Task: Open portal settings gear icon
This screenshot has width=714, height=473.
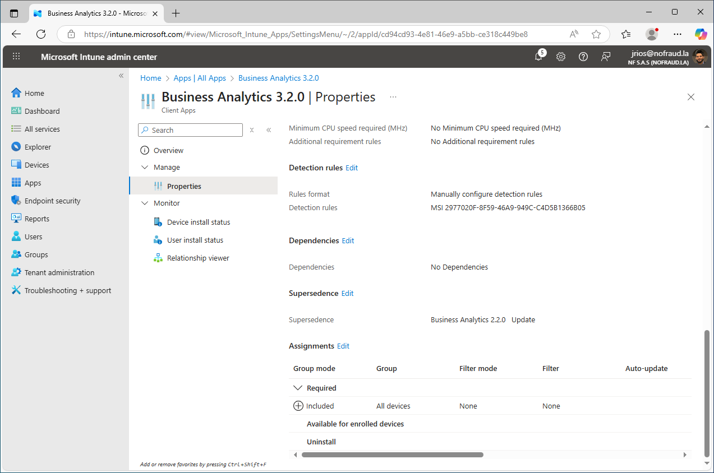Action: point(561,57)
